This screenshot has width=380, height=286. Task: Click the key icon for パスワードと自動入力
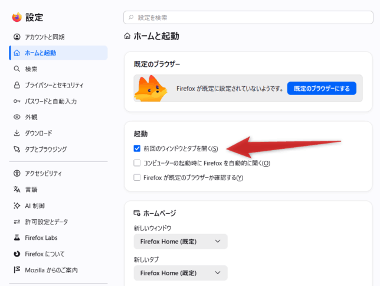click(17, 101)
